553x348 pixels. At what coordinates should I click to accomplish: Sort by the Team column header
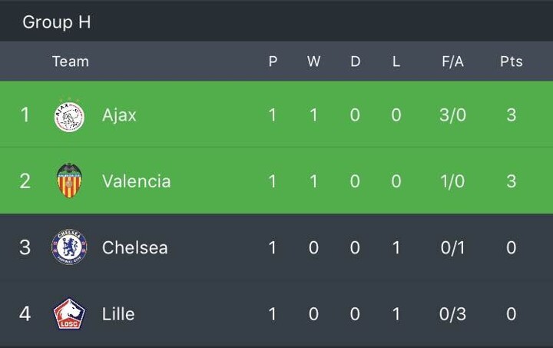click(70, 61)
